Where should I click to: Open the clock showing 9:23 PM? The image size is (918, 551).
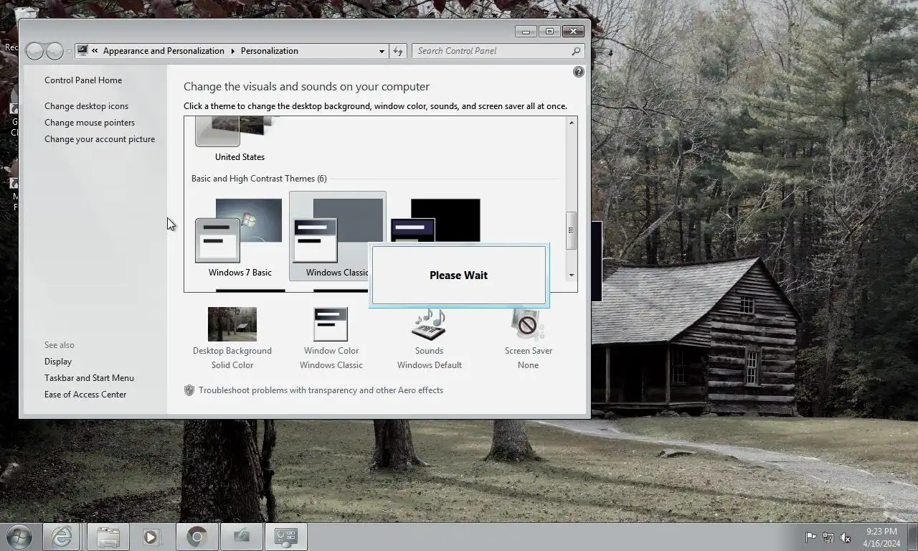pos(881,537)
